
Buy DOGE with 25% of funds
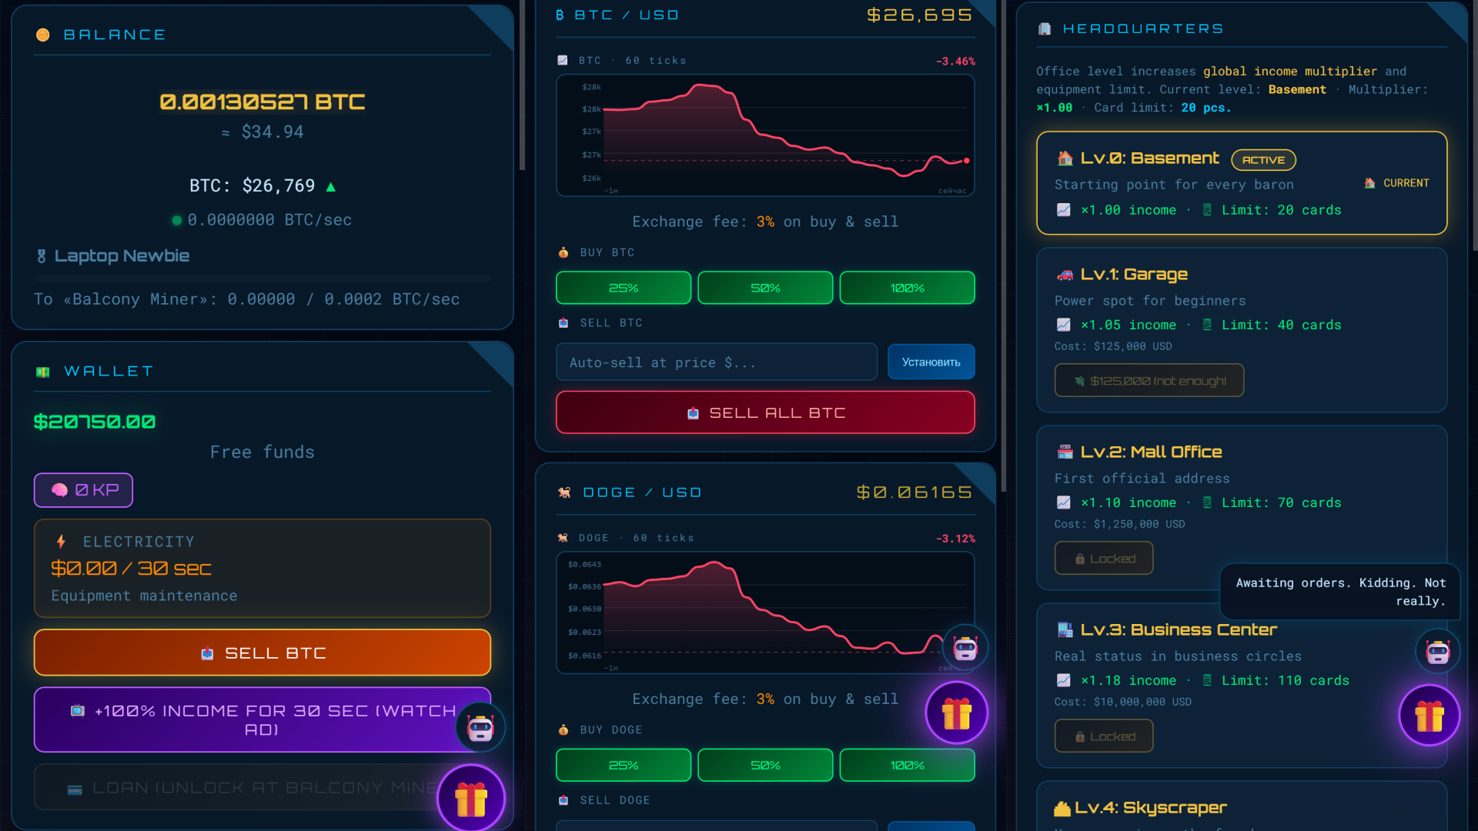pos(624,765)
